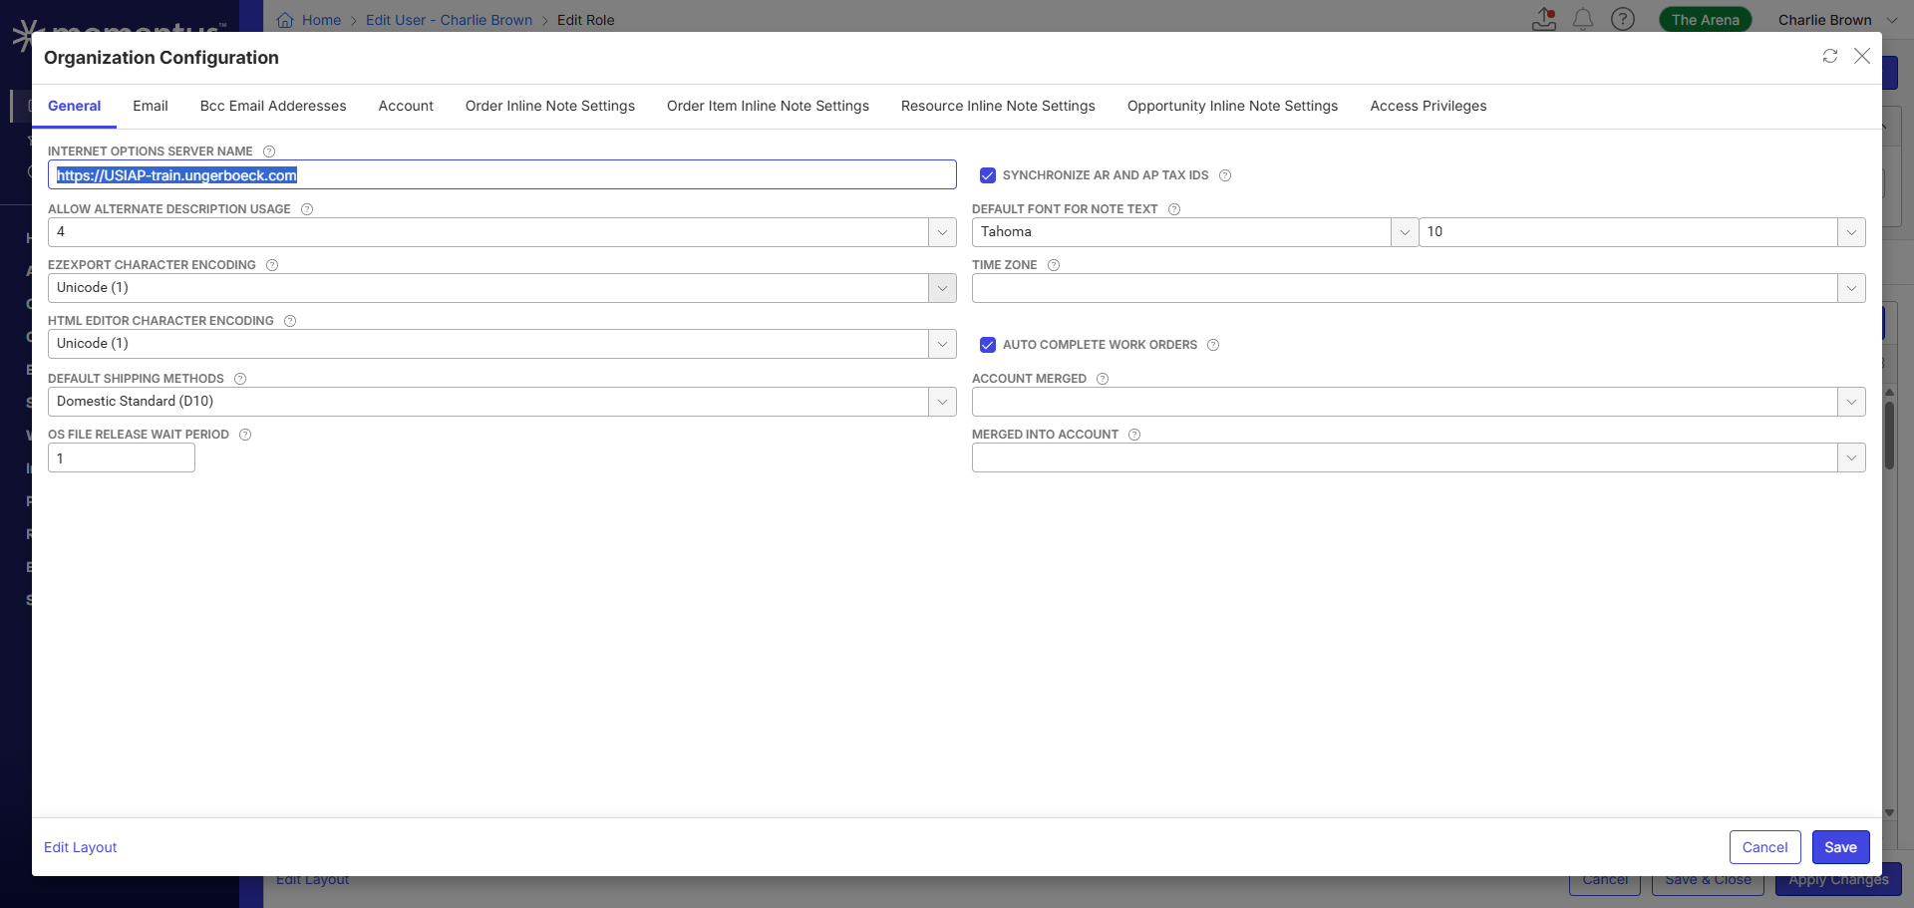Open help icon beside Account Merged label

tap(1103, 379)
